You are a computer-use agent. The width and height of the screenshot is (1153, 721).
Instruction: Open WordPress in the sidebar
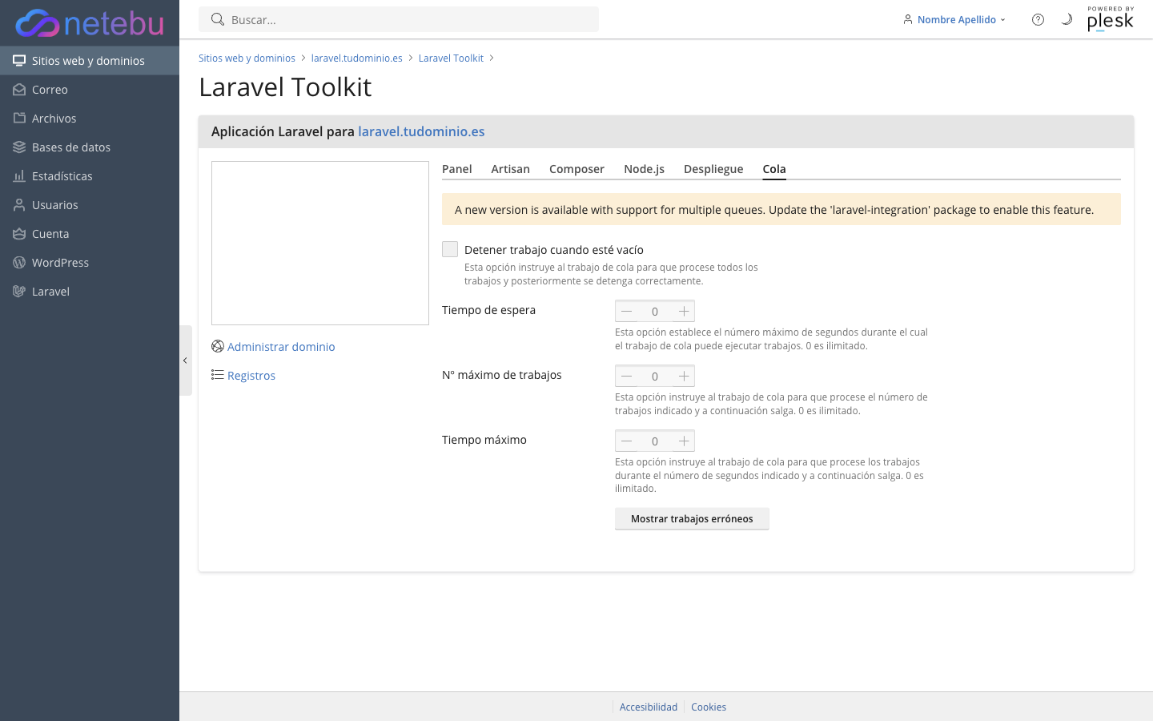tap(90, 263)
